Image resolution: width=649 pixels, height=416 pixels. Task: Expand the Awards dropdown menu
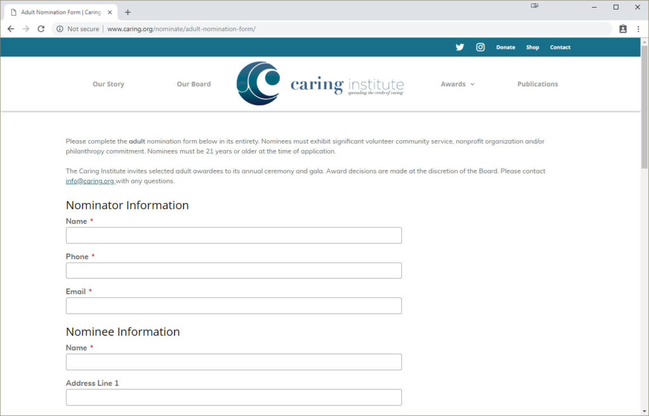tap(457, 84)
